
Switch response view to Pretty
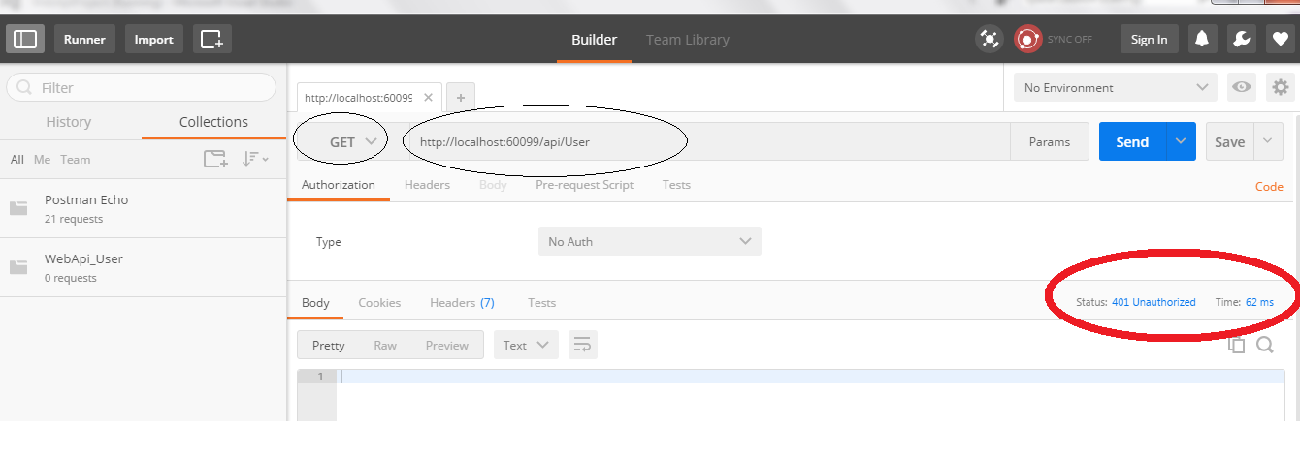tap(328, 345)
